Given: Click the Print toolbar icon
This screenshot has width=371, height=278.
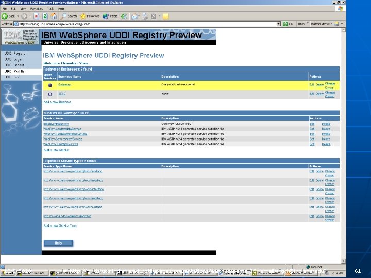Looking at the screenshot, I should coord(145,16).
